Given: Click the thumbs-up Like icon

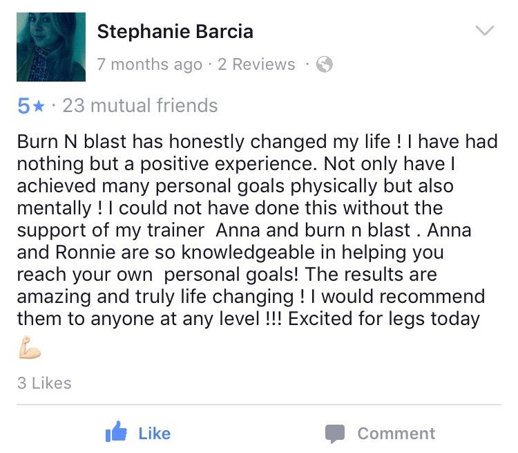Looking at the screenshot, I should 117,432.
